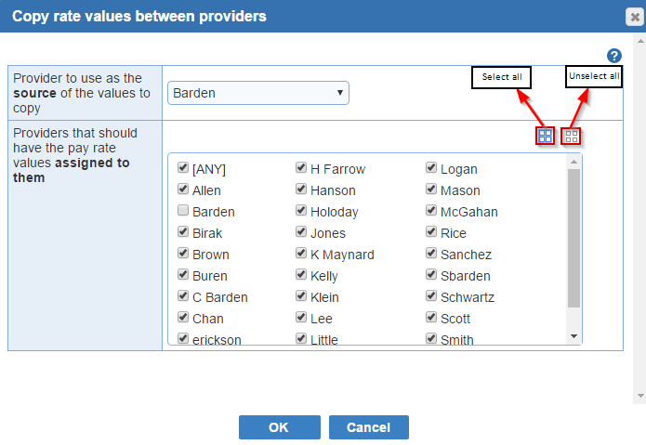646x445 pixels.
Task: Click the provider list scrollbar down arrow
Action: point(573,336)
